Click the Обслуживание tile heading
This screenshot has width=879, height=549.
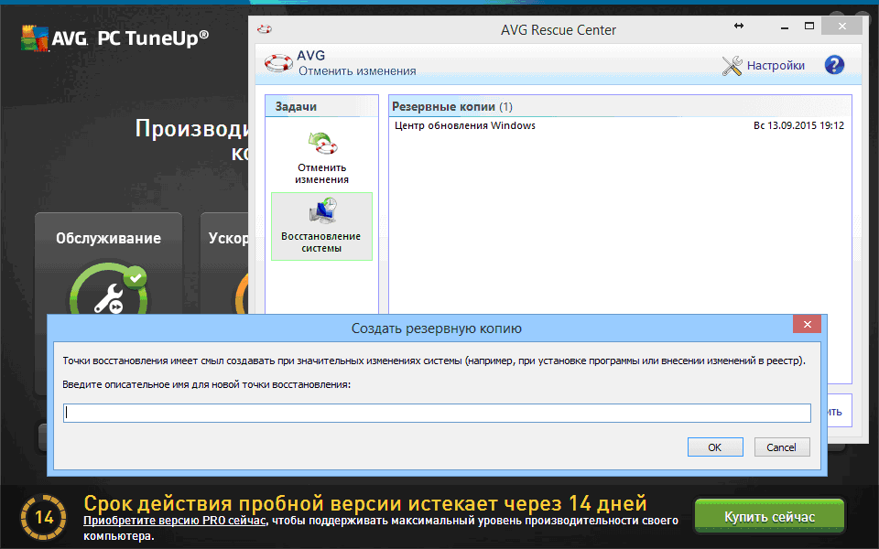click(108, 238)
